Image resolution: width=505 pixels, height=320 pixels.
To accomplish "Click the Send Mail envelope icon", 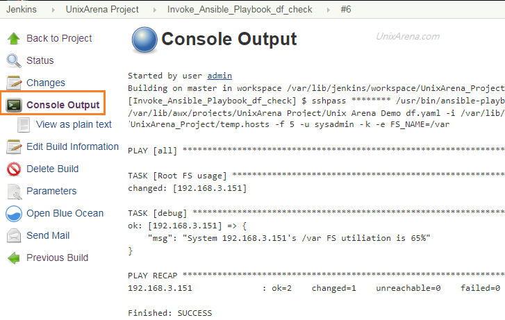I will pos(14,235).
